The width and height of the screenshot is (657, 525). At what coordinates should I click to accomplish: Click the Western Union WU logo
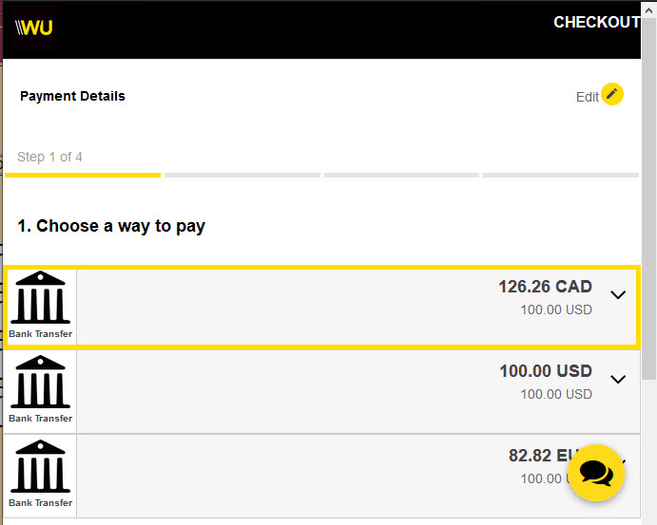pyautogui.click(x=34, y=28)
